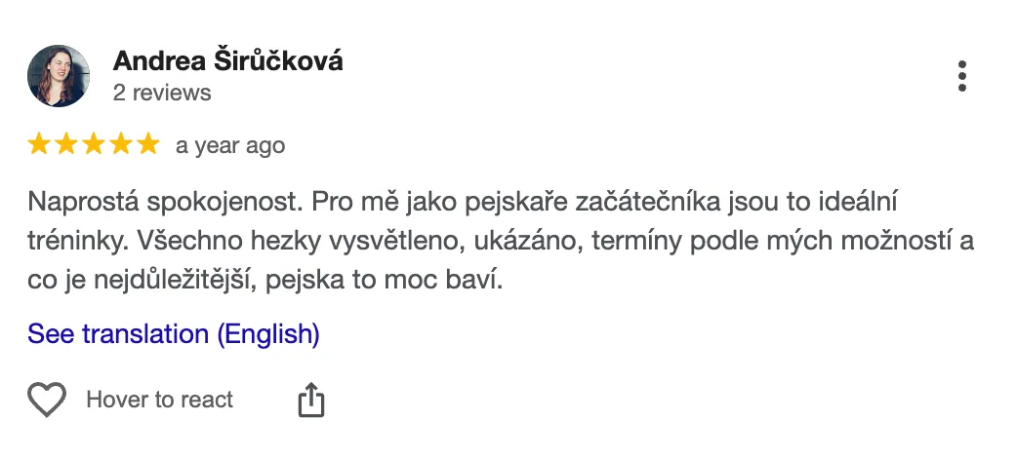
Task: Click the review line starting "tréninky"
Action: (501, 243)
